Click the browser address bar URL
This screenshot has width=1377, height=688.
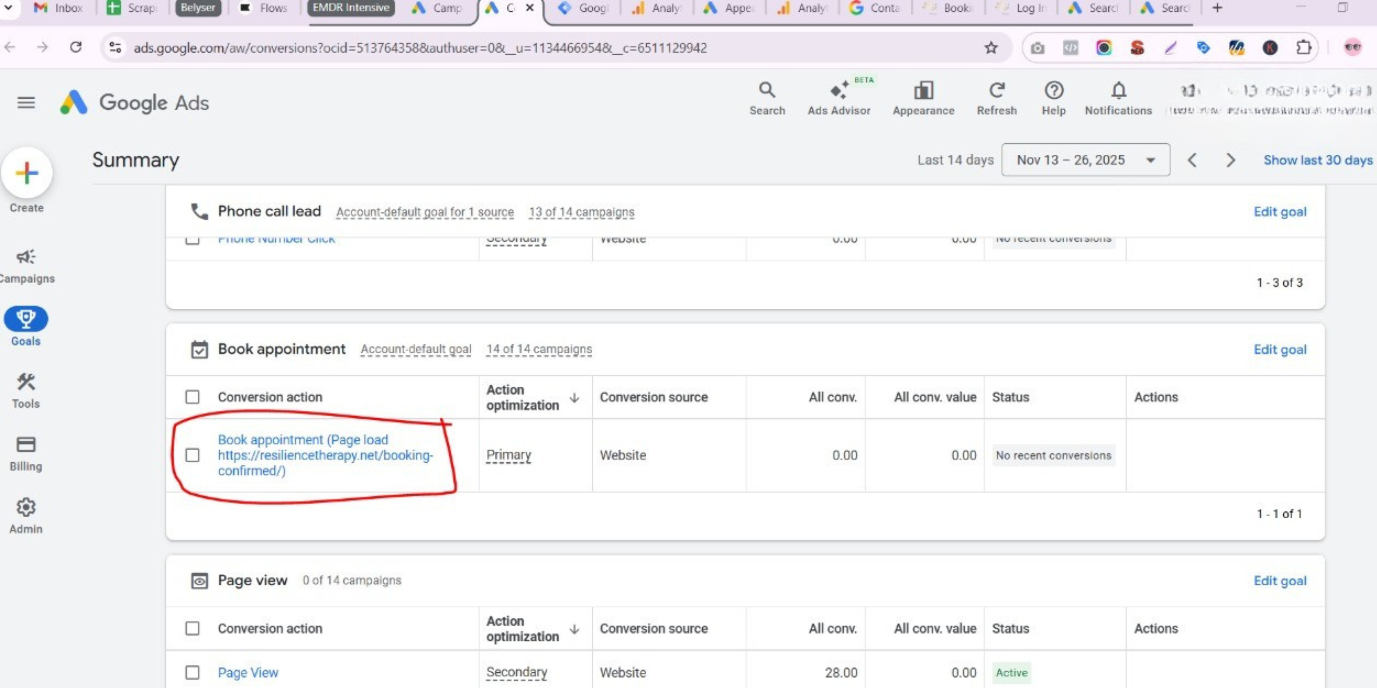[420, 48]
